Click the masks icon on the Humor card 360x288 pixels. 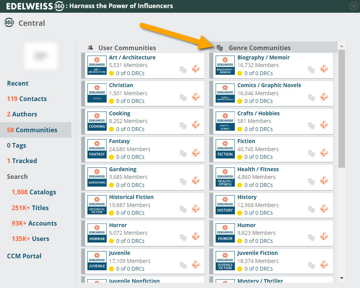311,237
